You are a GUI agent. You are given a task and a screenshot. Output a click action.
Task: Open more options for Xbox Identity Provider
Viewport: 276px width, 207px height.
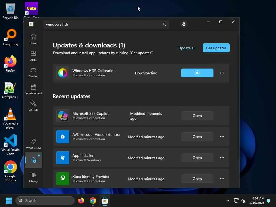[222, 179]
